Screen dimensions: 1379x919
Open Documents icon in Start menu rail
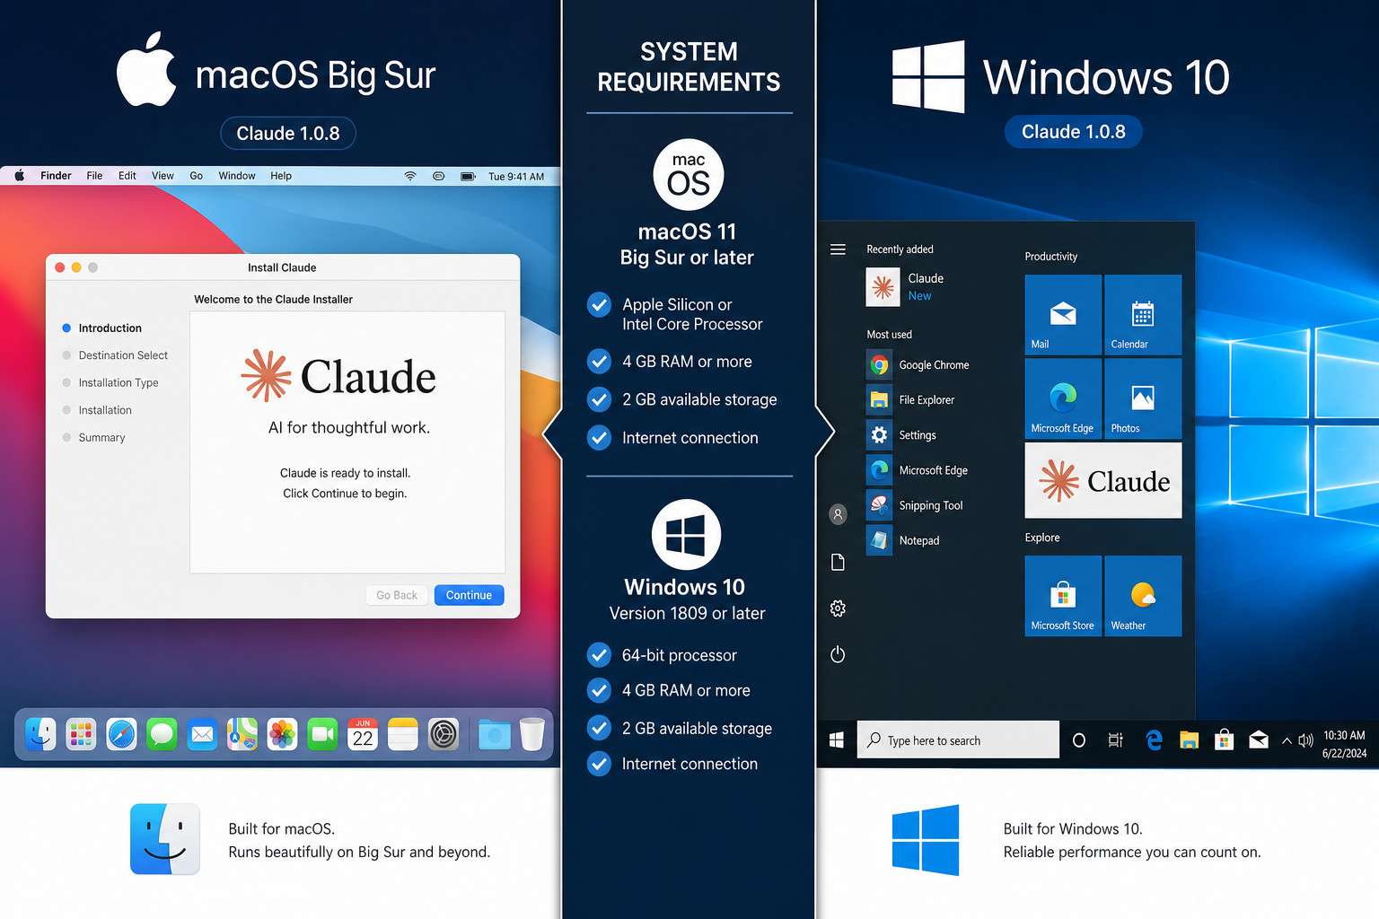[838, 562]
